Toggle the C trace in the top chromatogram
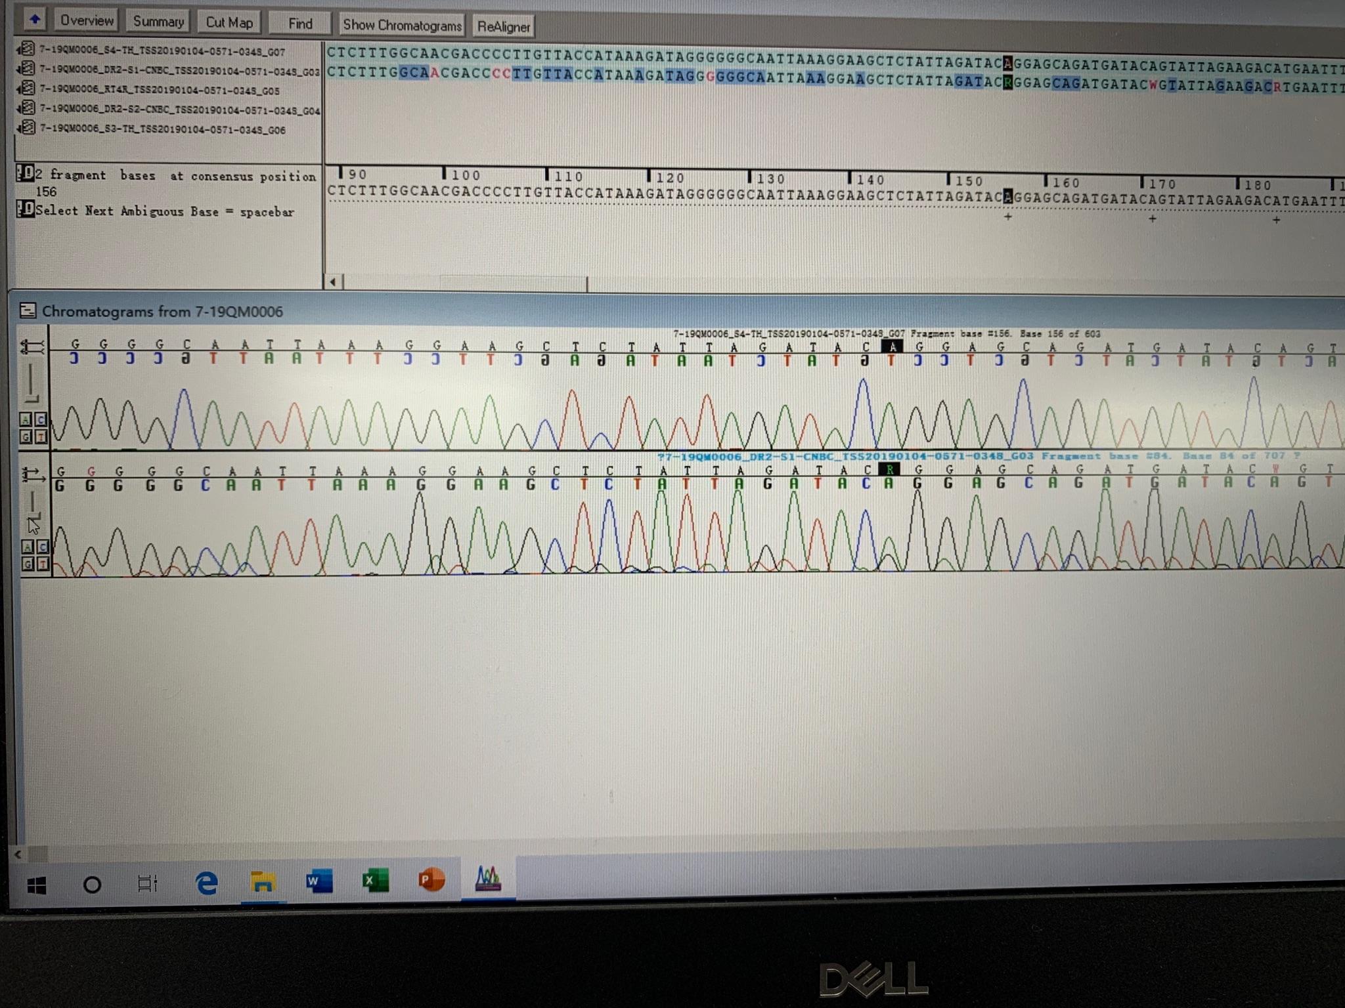Viewport: 1345px width, 1008px height. (x=41, y=419)
